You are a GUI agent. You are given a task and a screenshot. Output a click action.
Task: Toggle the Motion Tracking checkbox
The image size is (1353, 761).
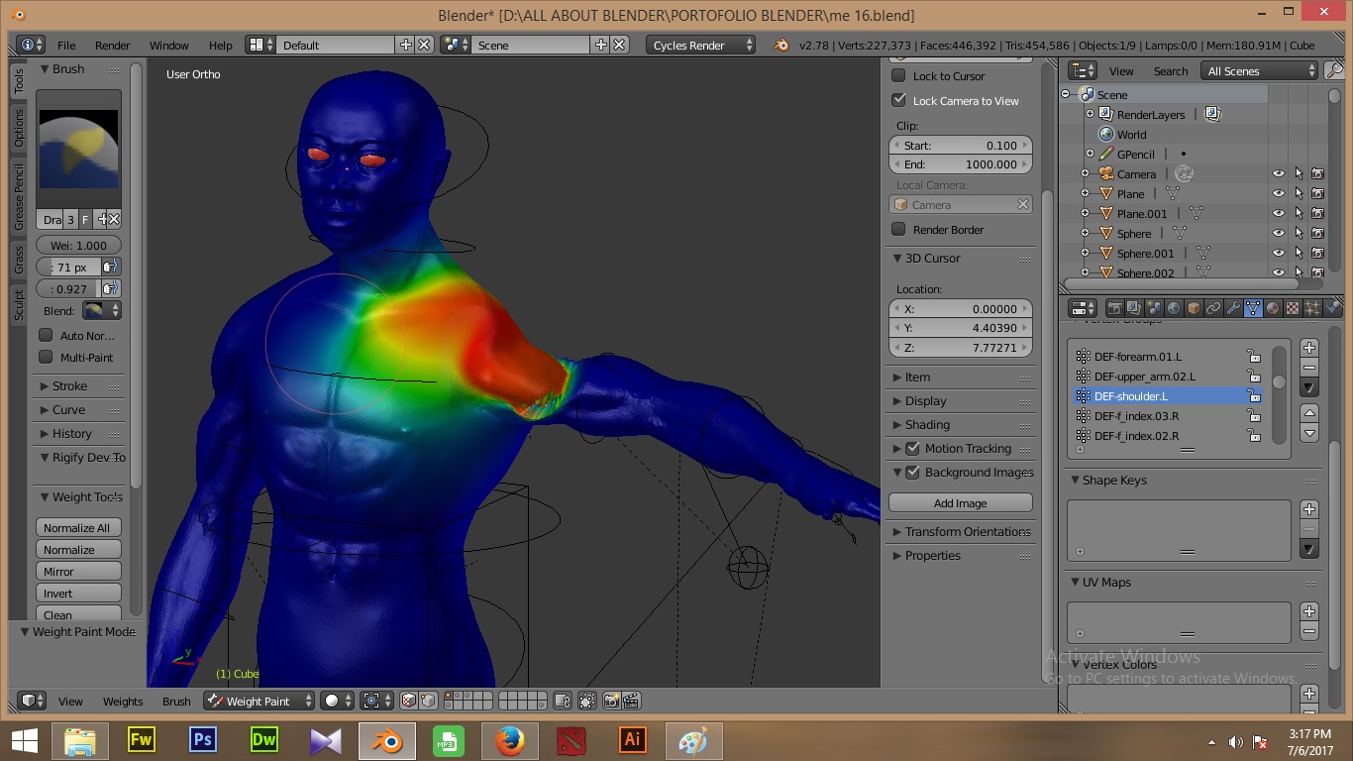912,448
